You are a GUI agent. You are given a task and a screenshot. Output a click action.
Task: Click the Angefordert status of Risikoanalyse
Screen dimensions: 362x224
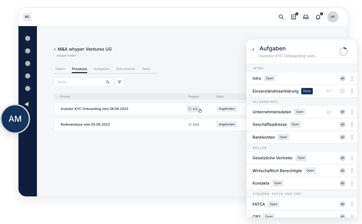click(227, 125)
